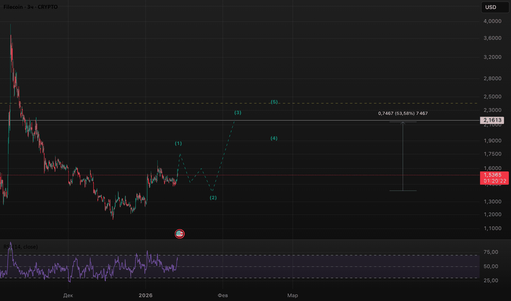Click the 3,2000 price axis value
511x301 pixels.
492,57
